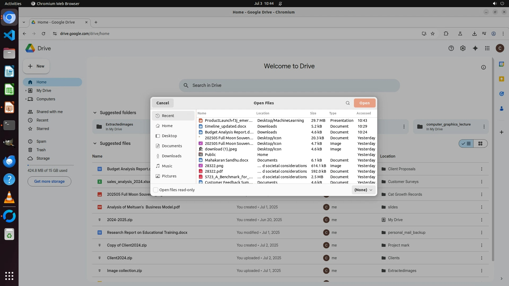Open Chromium downloads icon in toolbar
The image size is (509, 286).
474,34
